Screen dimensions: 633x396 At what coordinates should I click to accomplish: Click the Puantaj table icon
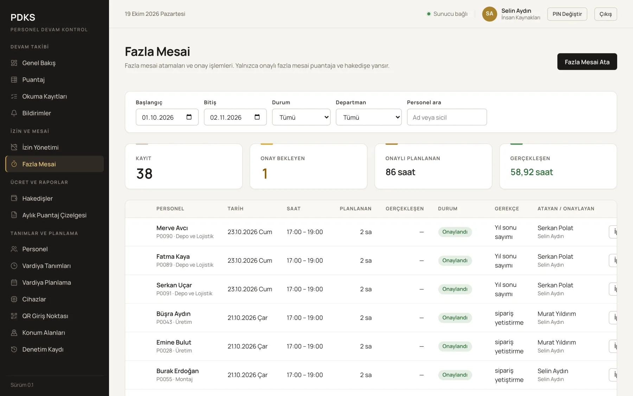tap(14, 80)
